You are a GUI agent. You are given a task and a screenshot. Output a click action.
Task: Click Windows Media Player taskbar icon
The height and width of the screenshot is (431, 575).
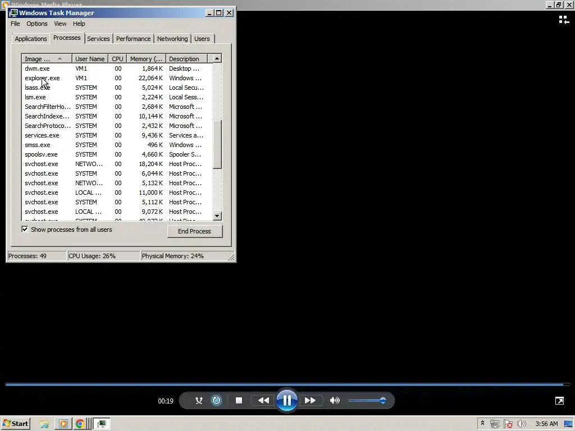pyautogui.click(x=63, y=424)
